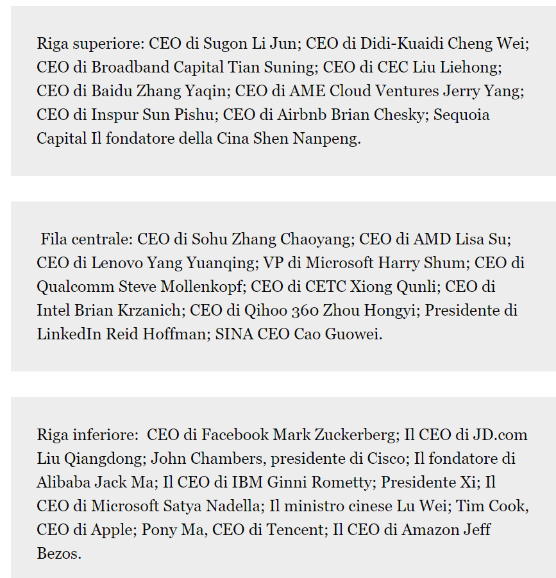Click the name Mark Zuckerberg
The width and height of the screenshot is (556, 578).
[x=333, y=435]
